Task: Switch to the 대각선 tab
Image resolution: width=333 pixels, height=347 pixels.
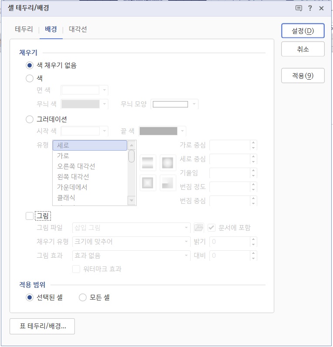Action: pyautogui.click(x=77, y=29)
